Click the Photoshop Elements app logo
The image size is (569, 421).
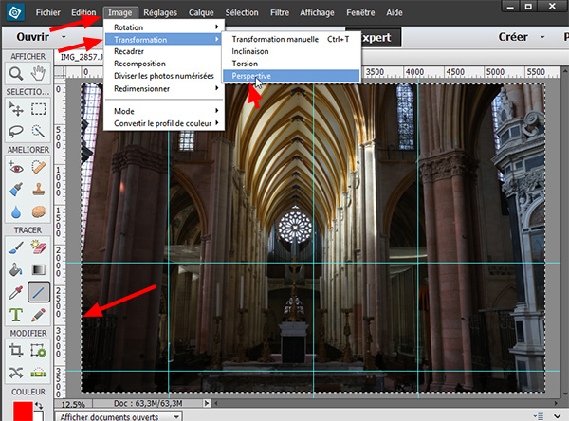coord(15,12)
